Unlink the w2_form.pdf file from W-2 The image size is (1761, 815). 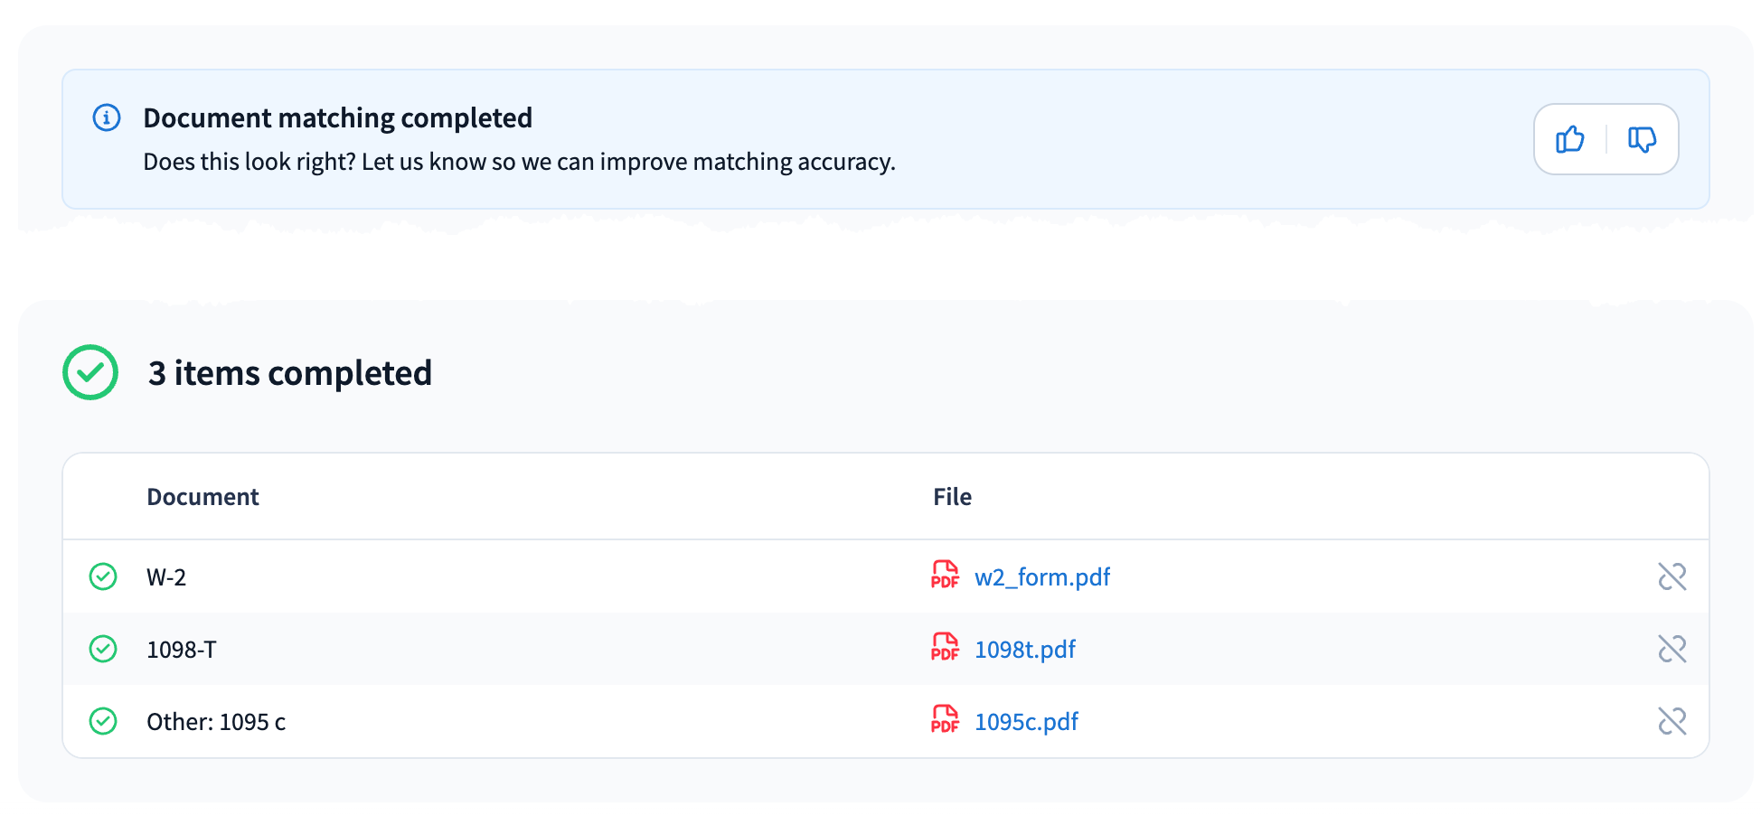coord(1672,576)
